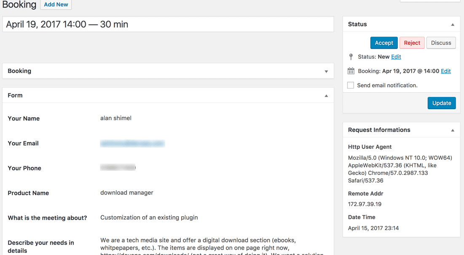Click the remote address 172.97.39.19
Viewport: 464px width, 255px height.
pyautogui.click(x=365, y=204)
